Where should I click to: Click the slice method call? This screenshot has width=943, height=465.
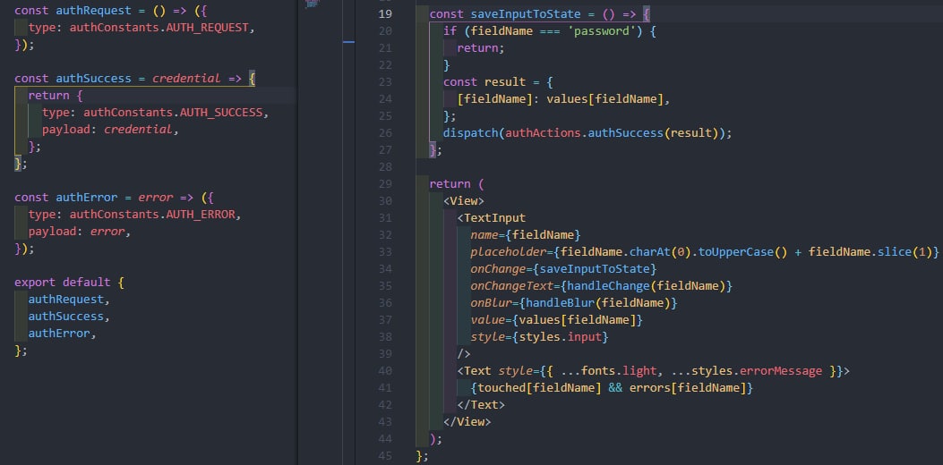(895, 251)
